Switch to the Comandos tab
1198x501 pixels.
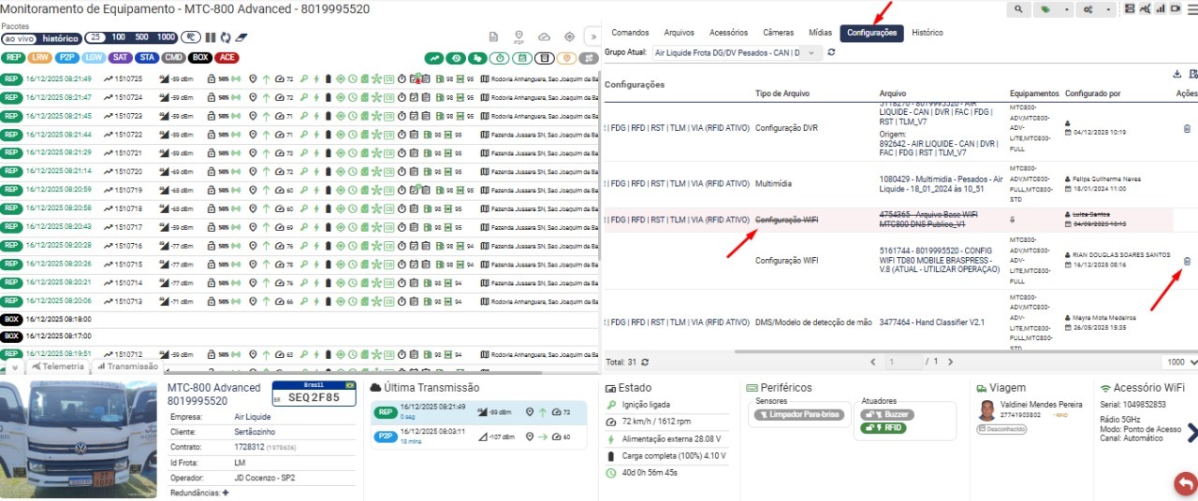click(x=629, y=33)
